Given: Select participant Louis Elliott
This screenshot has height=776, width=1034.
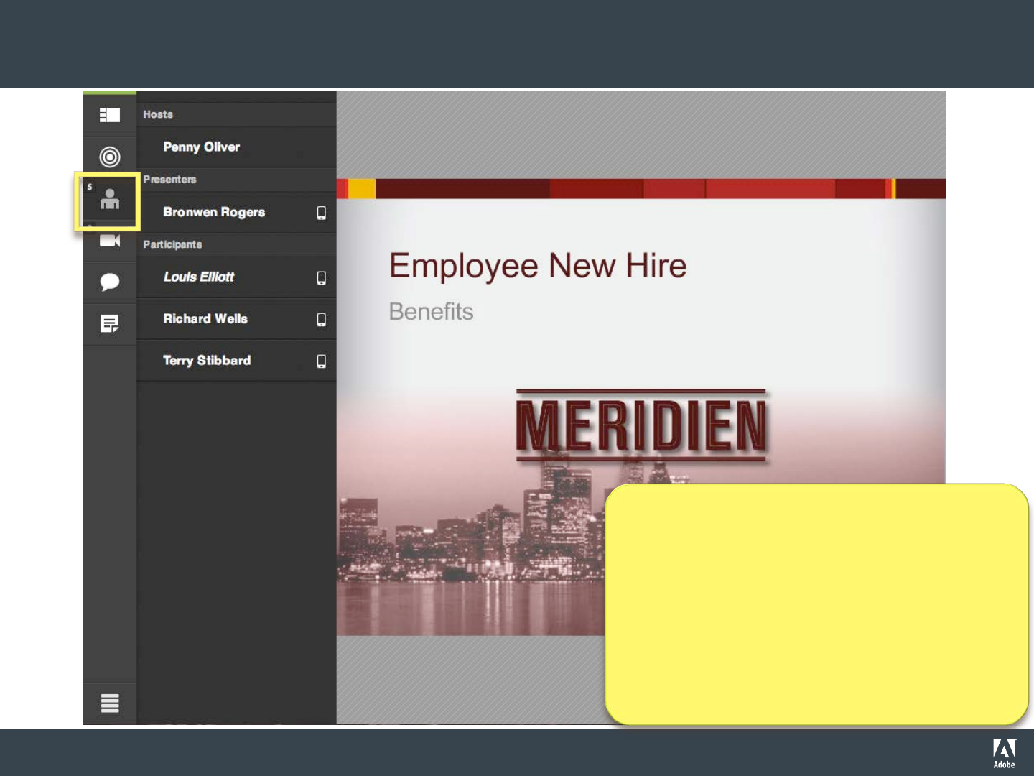Looking at the screenshot, I should [236, 277].
